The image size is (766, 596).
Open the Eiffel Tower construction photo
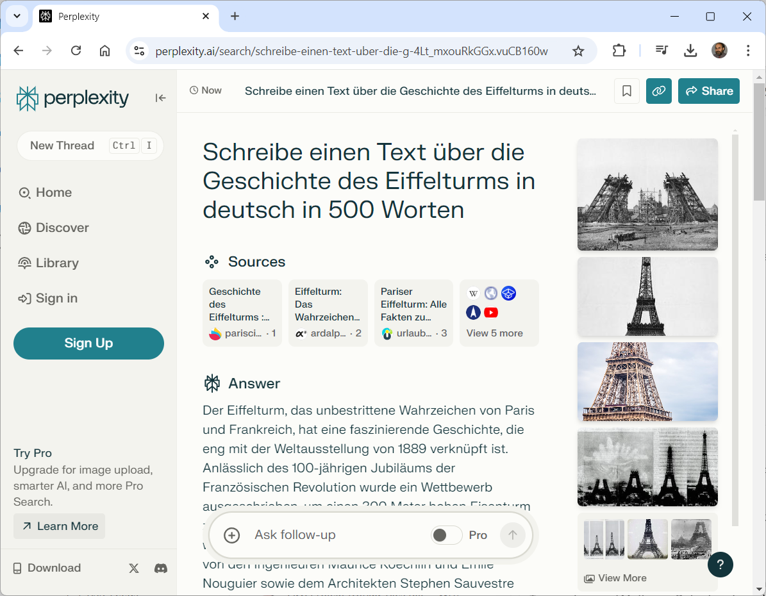coord(647,194)
